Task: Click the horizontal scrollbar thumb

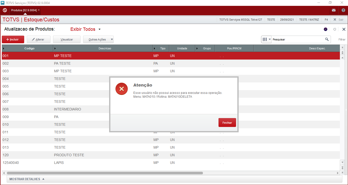Action: coord(105,173)
